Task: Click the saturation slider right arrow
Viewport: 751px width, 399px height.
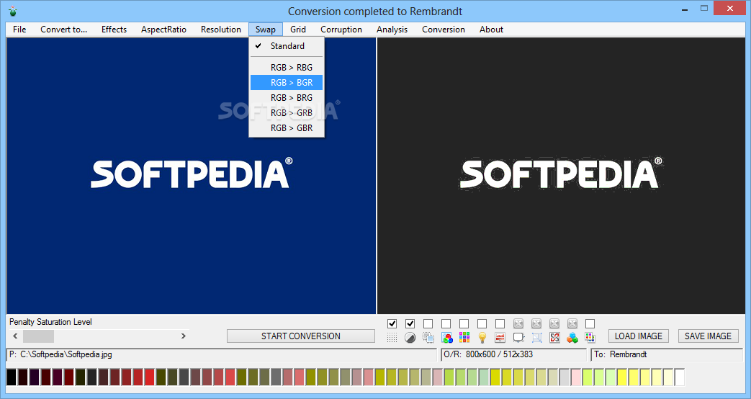Action: (x=184, y=336)
